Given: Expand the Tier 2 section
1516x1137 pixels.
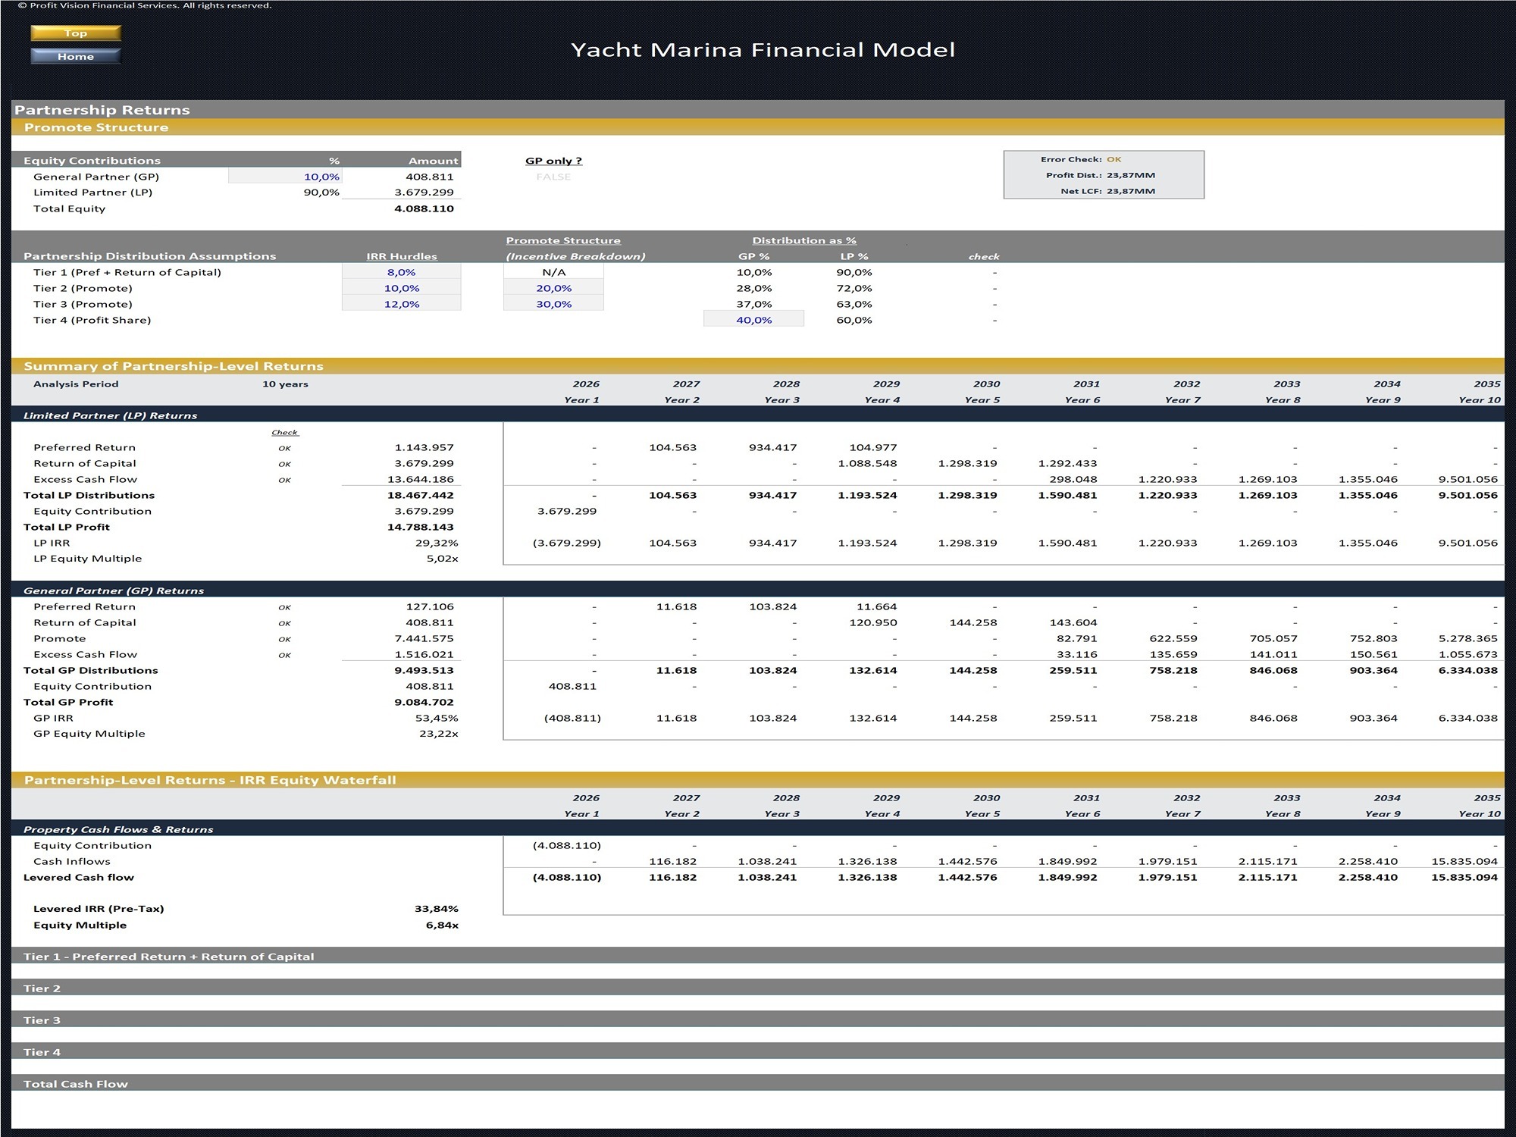Looking at the screenshot, I should [x=45, y=988].
